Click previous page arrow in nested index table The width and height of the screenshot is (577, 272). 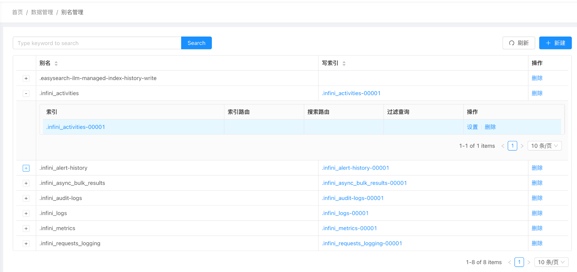(x=503, y=146)
